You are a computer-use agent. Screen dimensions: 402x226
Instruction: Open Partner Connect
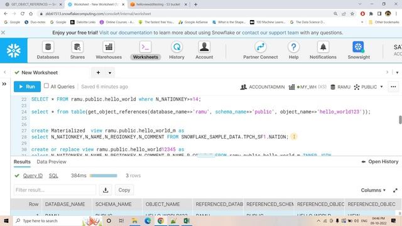[261, 50]
